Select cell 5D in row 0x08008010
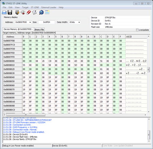The height and width of the screenshot is (149, 153). coord(77,65)
